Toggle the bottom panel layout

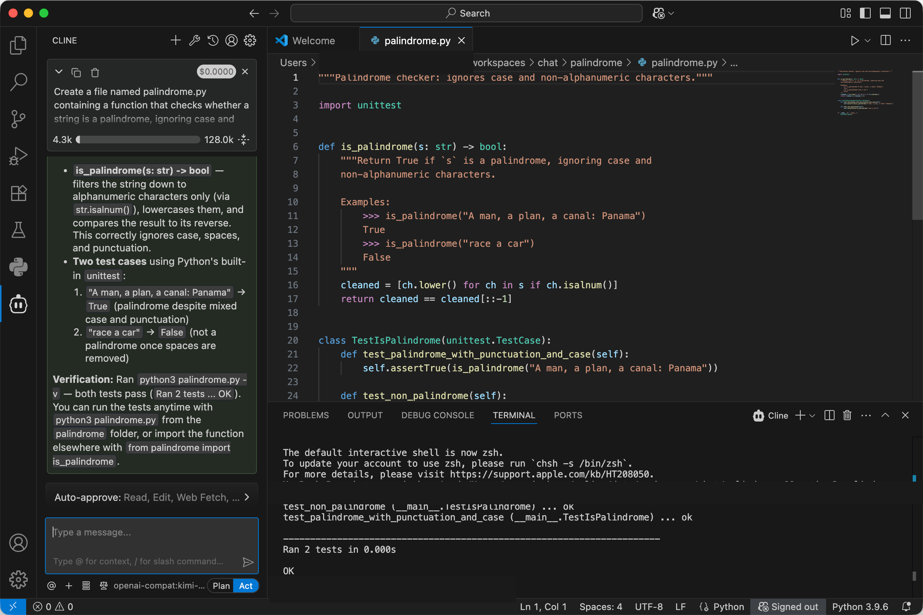pos(885,13)
